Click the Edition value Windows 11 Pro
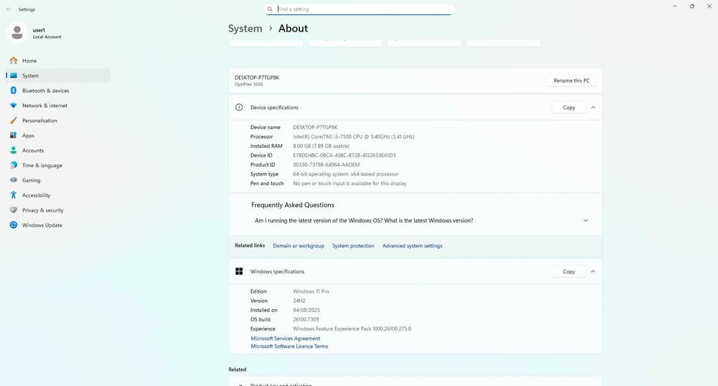The width and height of the screenshot is (718, 386). (311, 291)
